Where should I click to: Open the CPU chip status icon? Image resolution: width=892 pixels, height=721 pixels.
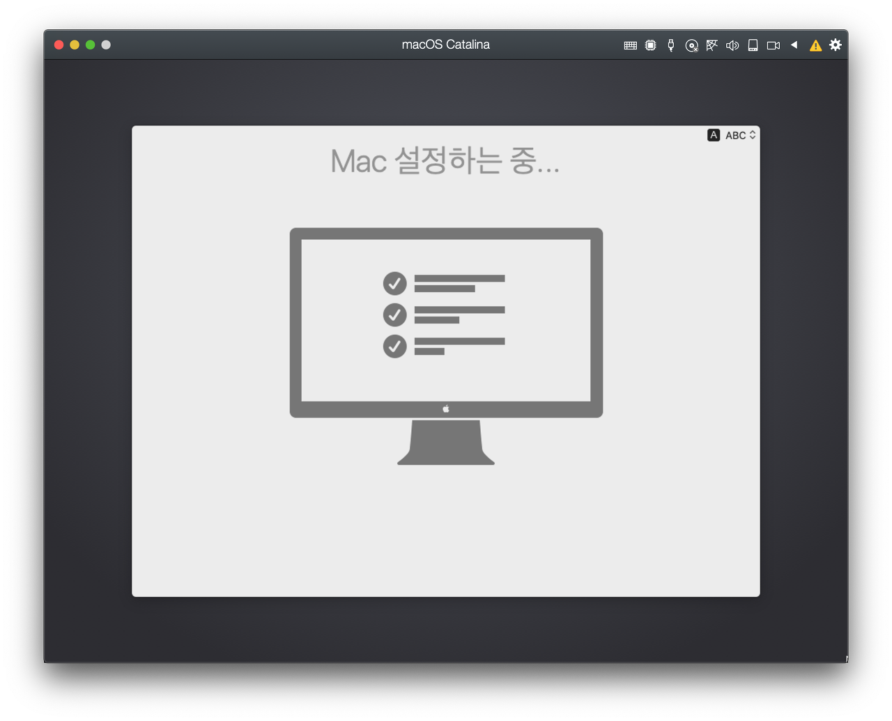coord(650,45)
